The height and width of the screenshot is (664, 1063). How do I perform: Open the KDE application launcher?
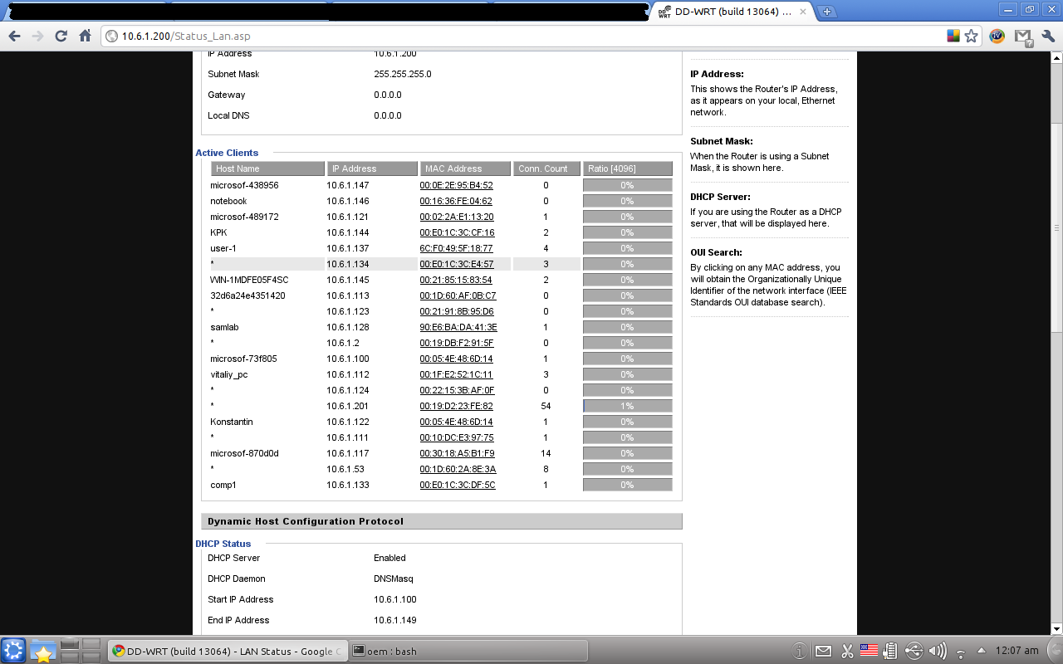pyautogui.click(x=13, y=651)
